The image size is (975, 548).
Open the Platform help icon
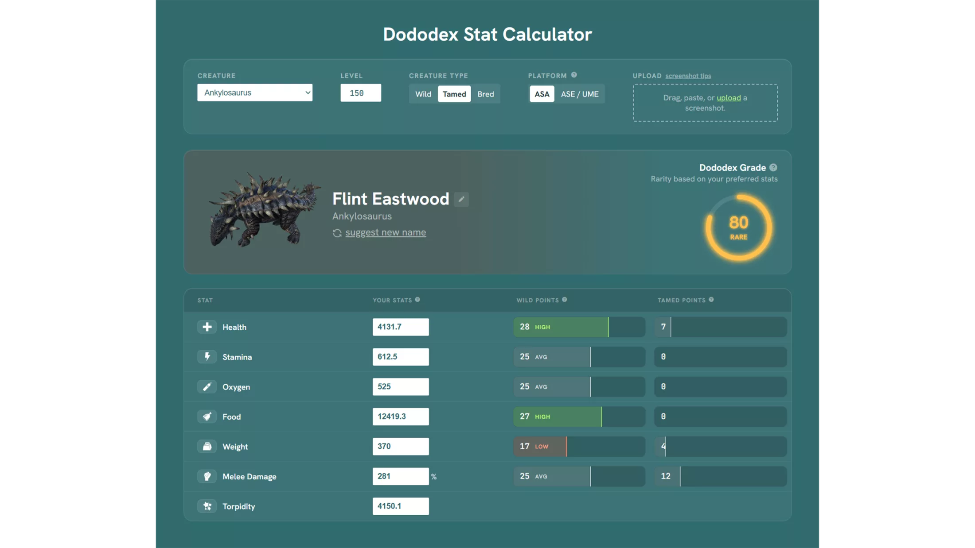click(x=574, y=75)
